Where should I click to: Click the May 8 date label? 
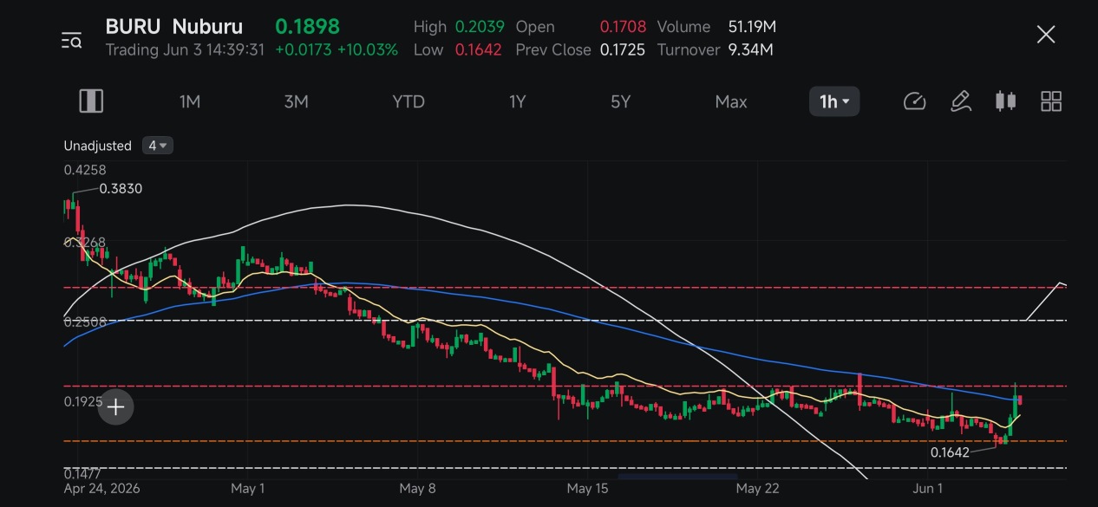[418, 489]
